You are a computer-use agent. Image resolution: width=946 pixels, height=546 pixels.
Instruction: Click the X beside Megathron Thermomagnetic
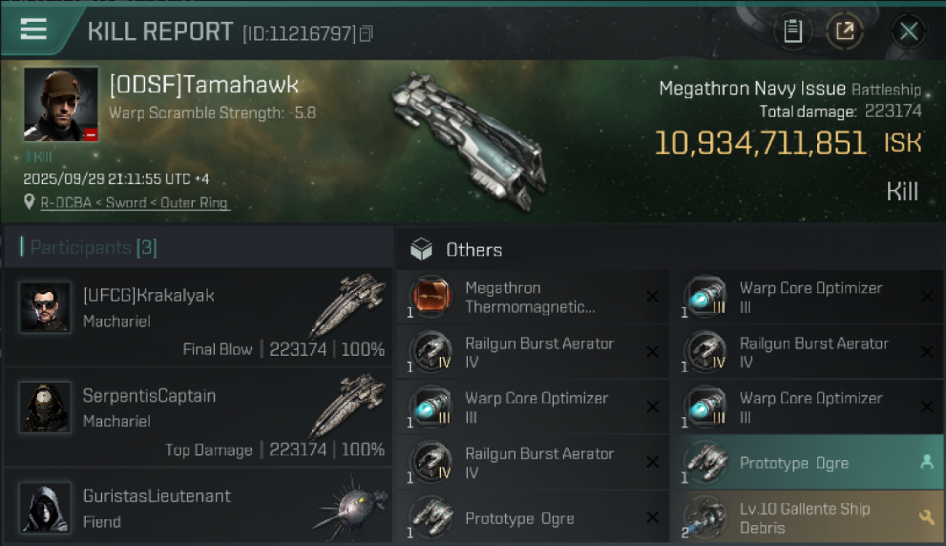click(652, 296)
